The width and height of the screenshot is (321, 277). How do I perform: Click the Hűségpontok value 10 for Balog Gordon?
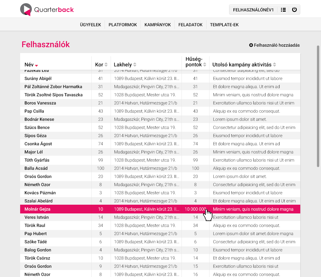[196, 250]
